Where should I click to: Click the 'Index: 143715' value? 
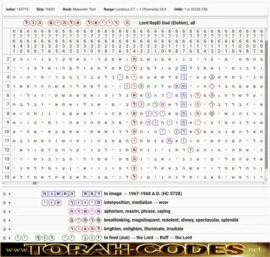[x=17, y=9]
